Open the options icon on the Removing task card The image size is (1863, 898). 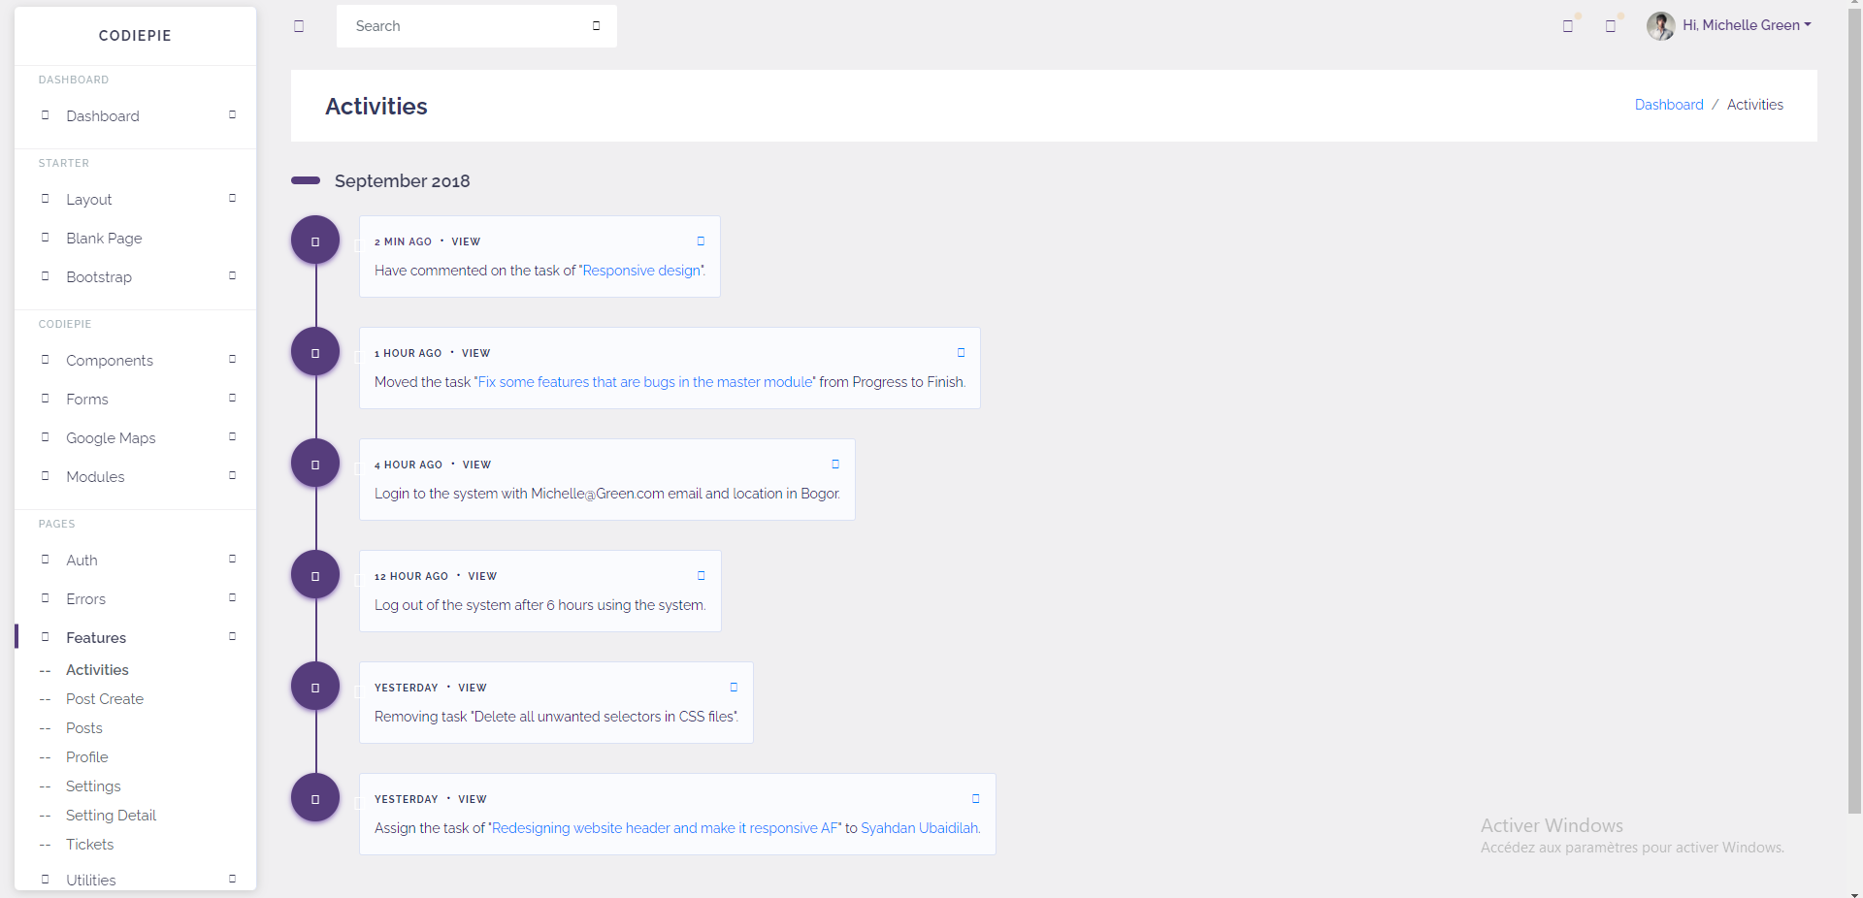[734, 687]
